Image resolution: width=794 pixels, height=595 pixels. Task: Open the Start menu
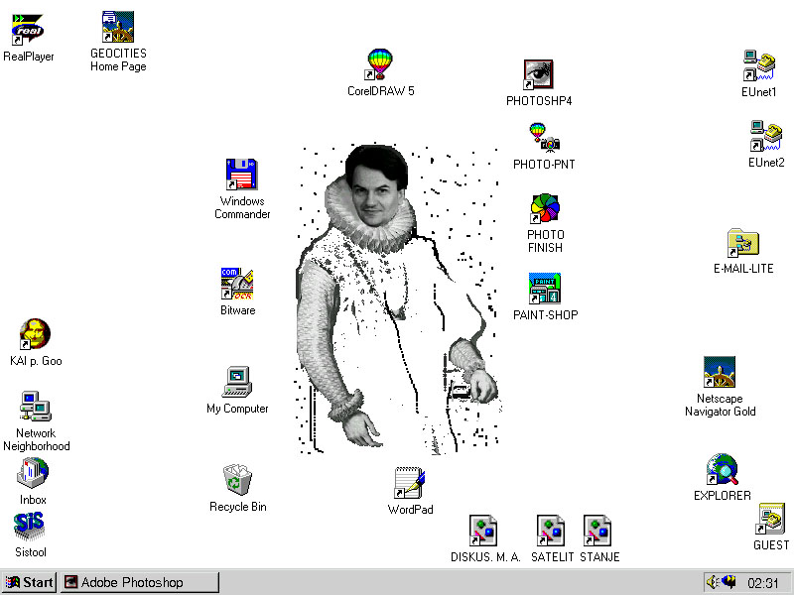pos(30,582)
